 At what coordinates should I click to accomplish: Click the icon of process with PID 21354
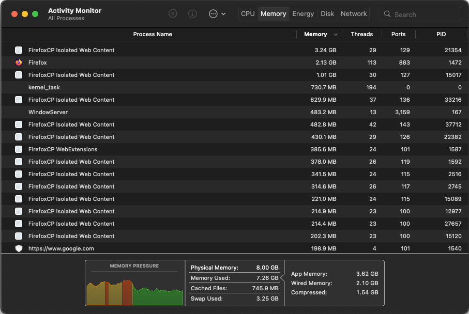tap(19, 50)
